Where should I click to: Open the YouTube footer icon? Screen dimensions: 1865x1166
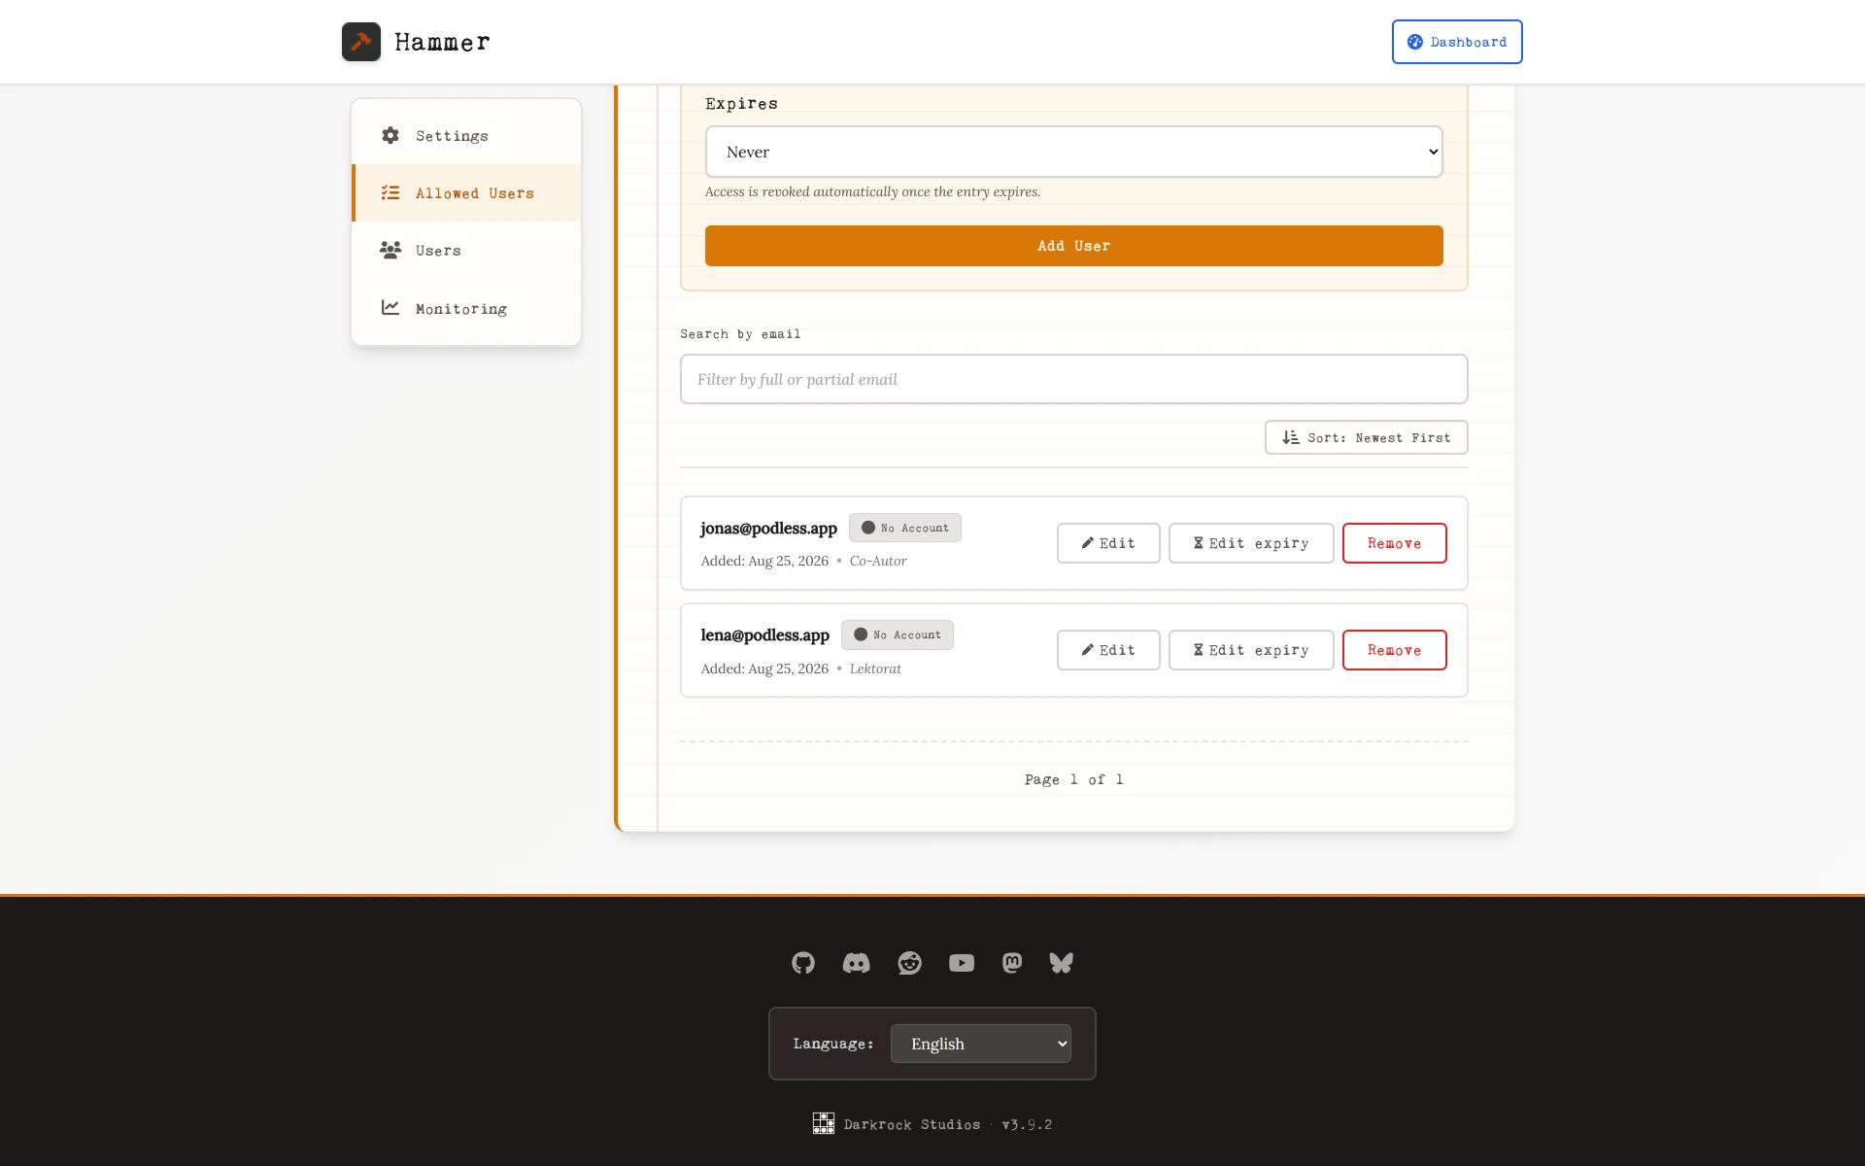click(962, 963)
